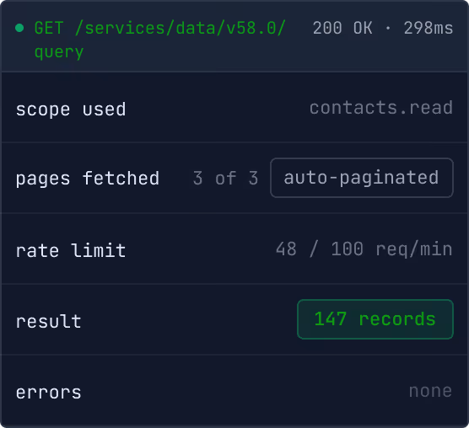Click the auto-paginated badge
The width and height of the screenshot is (469, 428).
[x=362, y=178]
